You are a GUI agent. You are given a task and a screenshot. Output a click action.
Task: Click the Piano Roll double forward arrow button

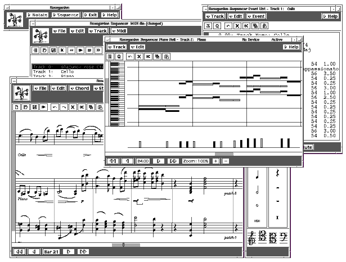[x=173, y=161]
